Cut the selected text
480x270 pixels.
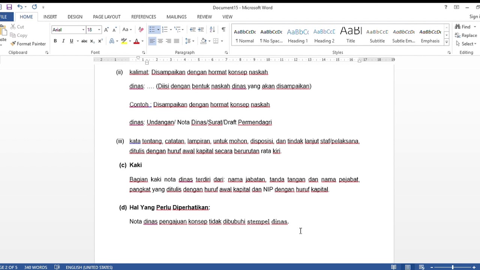[x=17, y=27]
